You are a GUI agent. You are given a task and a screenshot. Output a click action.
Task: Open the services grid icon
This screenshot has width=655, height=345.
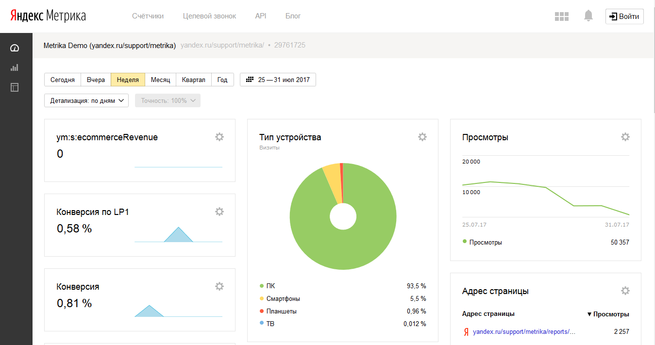pyautogui.click(x=561, y=16)
